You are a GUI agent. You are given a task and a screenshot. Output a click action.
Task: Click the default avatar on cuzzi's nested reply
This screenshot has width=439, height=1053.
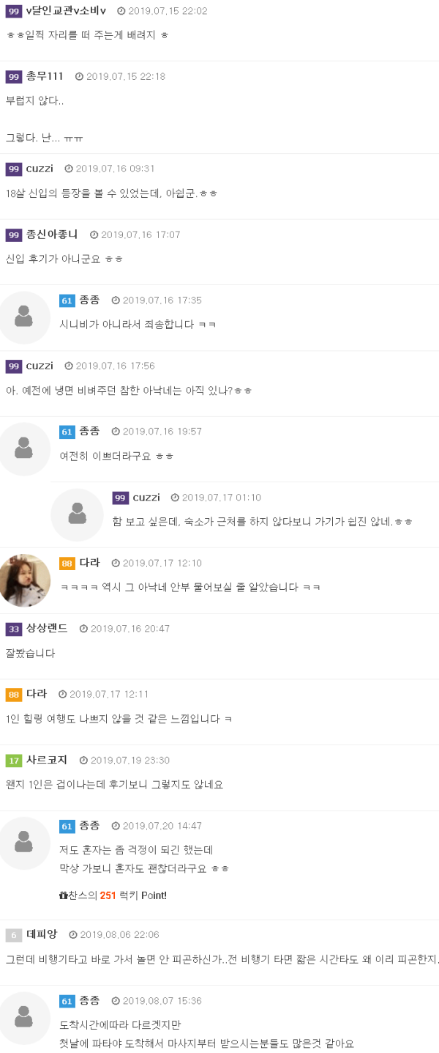coord(77,514)
